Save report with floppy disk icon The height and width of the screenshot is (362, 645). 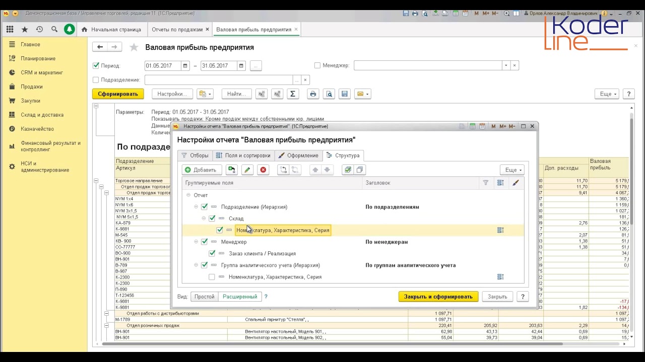tap(344, 94)
